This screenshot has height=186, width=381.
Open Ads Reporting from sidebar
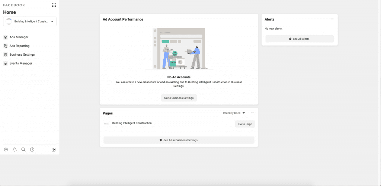(x=19, y=46)
